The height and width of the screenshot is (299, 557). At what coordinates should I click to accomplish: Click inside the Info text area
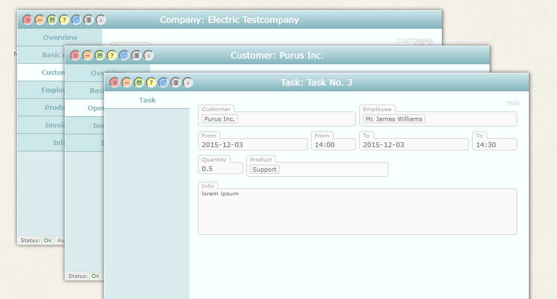[357, 212]
